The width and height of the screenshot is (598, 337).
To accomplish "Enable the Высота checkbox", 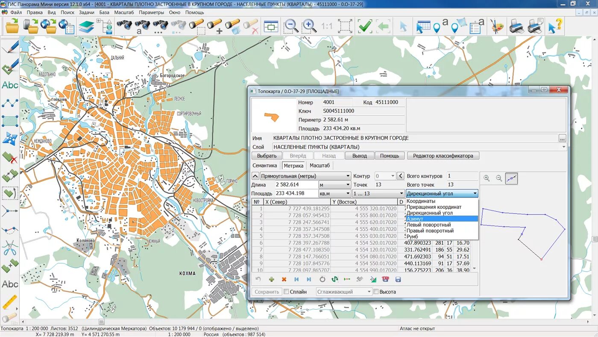I will (376, 292).
